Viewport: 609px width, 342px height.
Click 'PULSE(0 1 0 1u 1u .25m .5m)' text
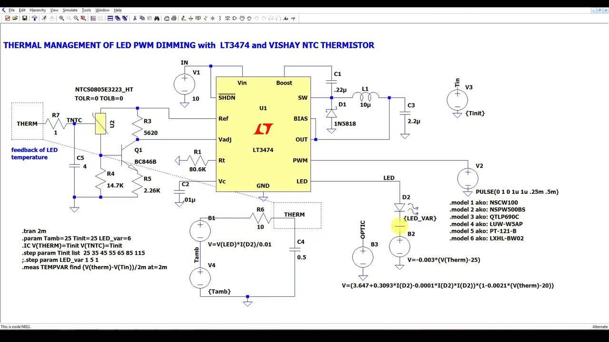[517, 192]
